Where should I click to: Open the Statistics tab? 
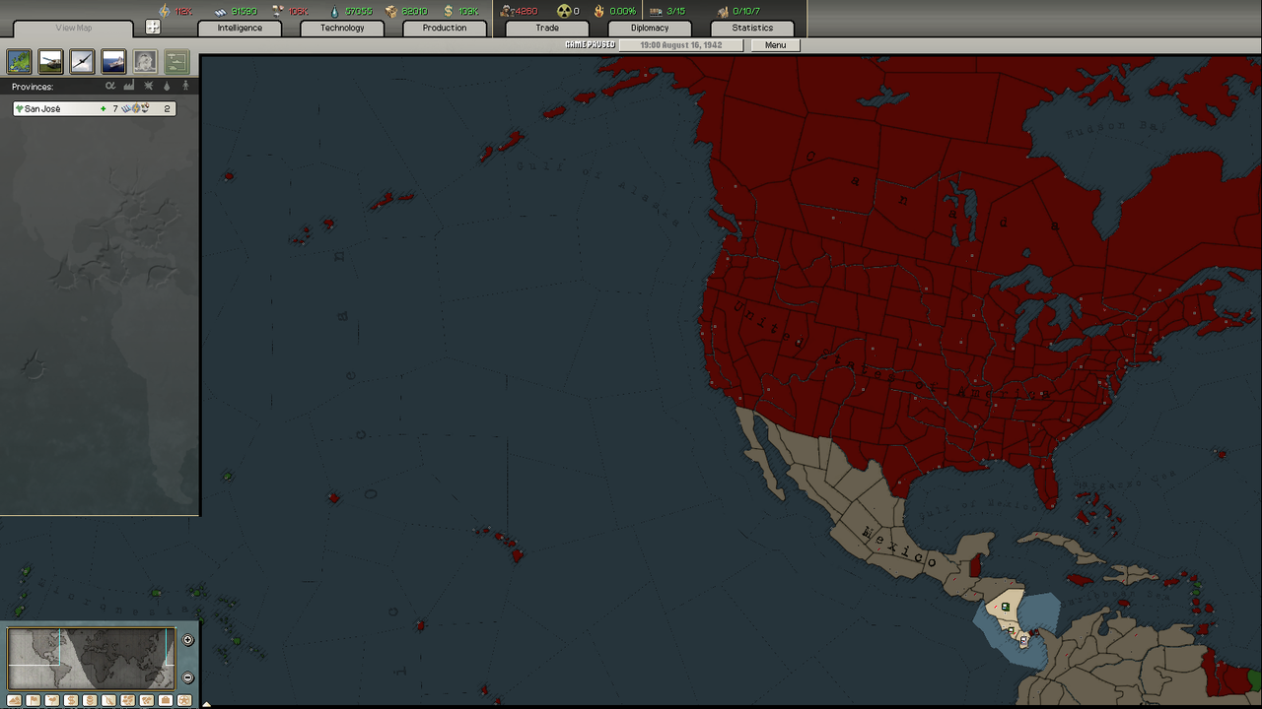752,28
